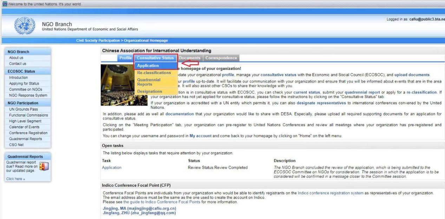This screenshot has height=219, width=445.
Task: Click 'Review Status:Review Completed' text
Action: [218, 167]
